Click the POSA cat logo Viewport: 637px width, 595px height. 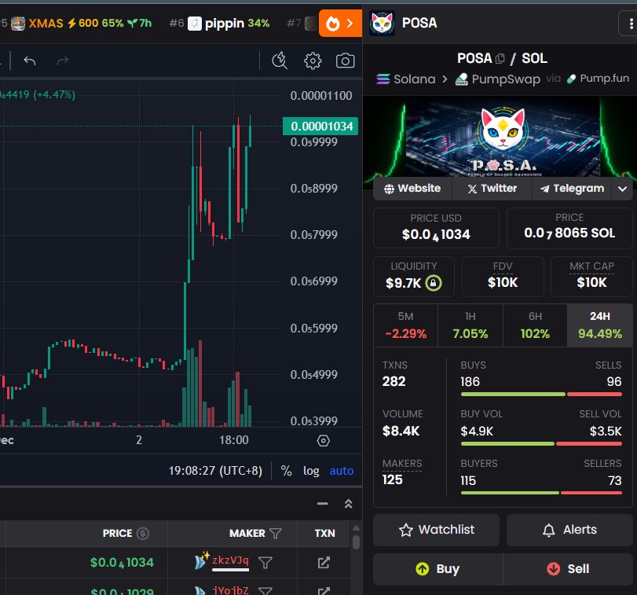point(382,23)
